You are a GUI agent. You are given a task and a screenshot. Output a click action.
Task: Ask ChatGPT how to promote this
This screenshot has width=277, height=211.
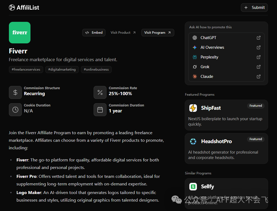pyautogui.click(x=226, y=38)
